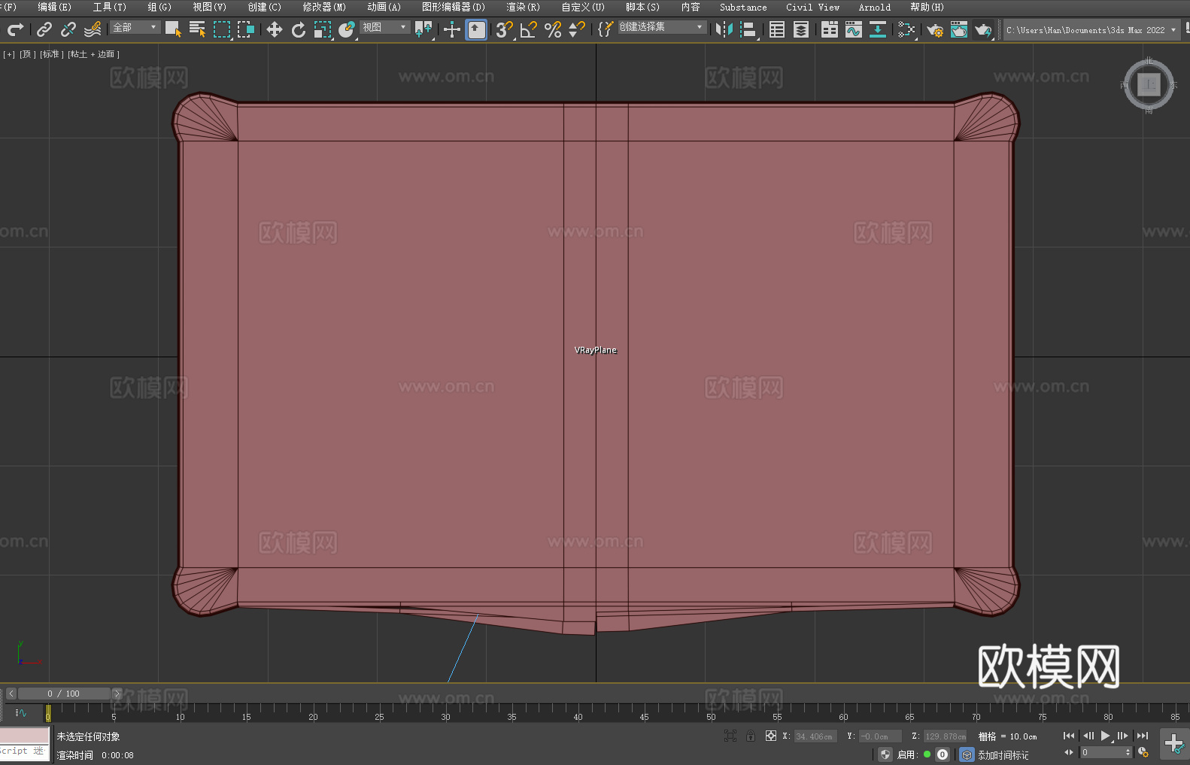Open Layer Explorer icon
Viewport: 1190px width, 765px height.
[x=801, y=29]
